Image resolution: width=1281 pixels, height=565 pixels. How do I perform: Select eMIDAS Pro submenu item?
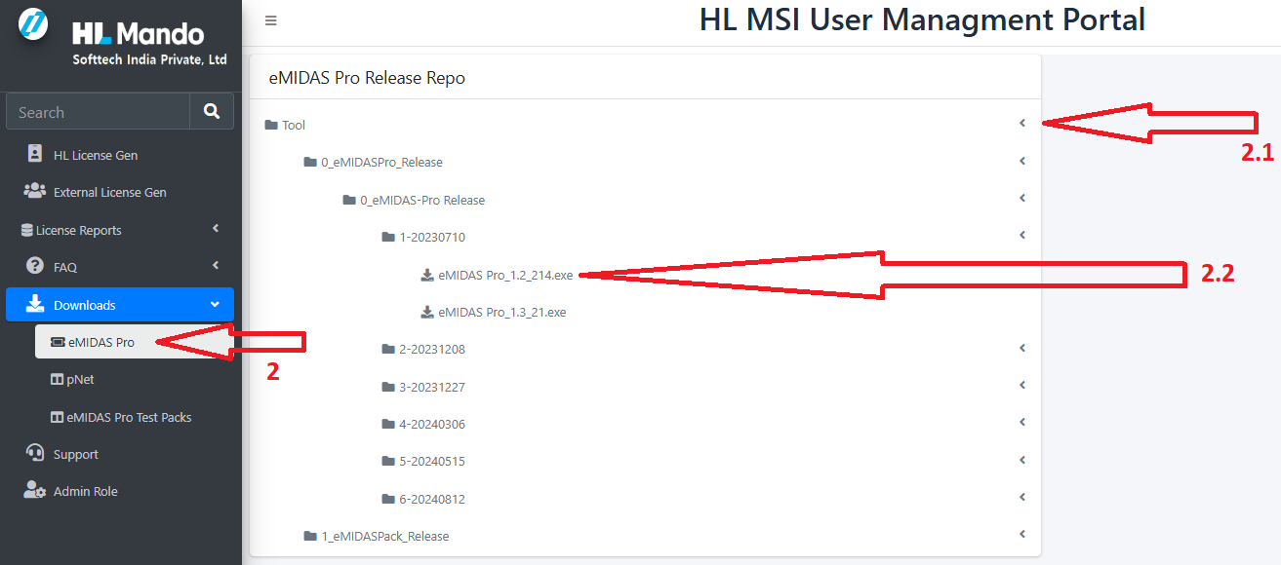[x=100, y=342]
